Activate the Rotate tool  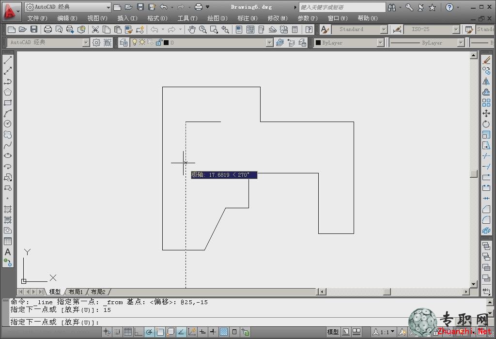tap(486, 124)
